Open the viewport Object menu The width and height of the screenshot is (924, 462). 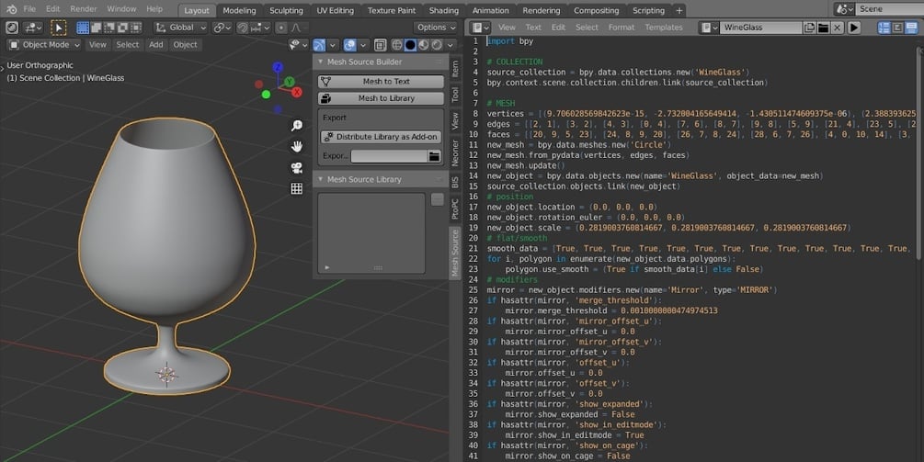pyautogui.click(x=185, y=45)
